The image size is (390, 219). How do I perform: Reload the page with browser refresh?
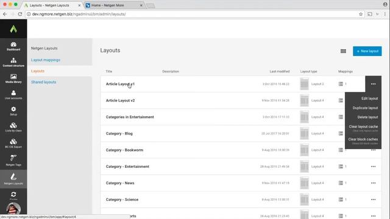pyautogui.click(x=20, y=14)
